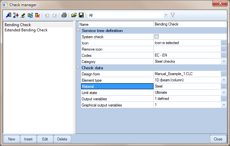
Task: Click the copy item toolbar icon
Action: [x=30, y=15]
